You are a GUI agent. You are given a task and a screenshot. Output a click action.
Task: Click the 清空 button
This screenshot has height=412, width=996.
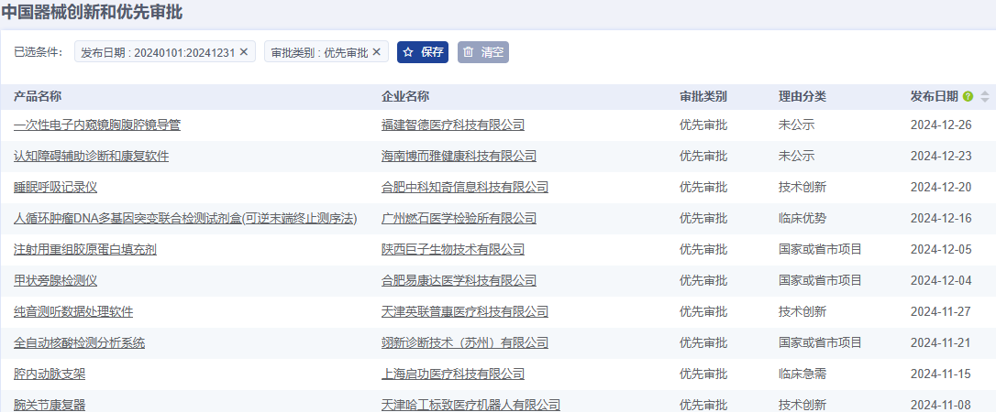(x=483, y=52)
